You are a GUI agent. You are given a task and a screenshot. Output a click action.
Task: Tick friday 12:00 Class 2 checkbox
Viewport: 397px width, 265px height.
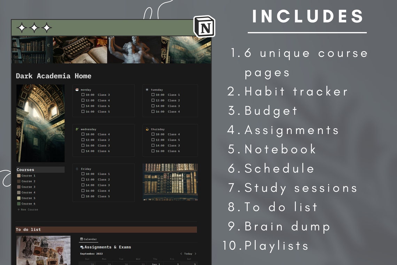pos(83,179)
